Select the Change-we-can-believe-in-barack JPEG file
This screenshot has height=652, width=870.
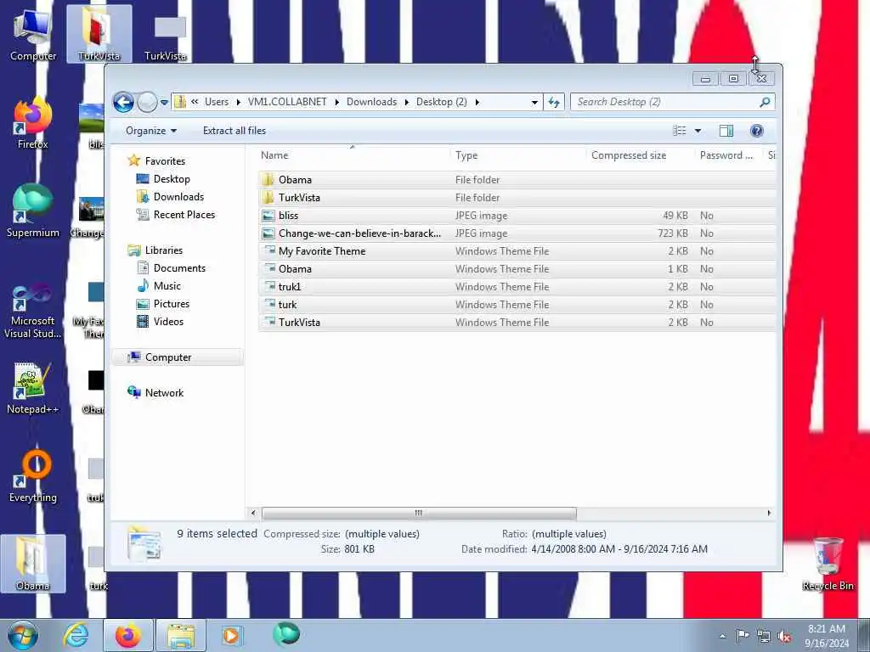point(517,233)
